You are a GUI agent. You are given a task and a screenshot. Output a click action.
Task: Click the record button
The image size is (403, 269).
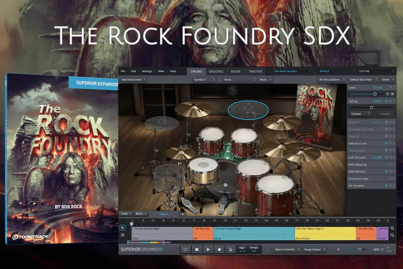point(219,249)
